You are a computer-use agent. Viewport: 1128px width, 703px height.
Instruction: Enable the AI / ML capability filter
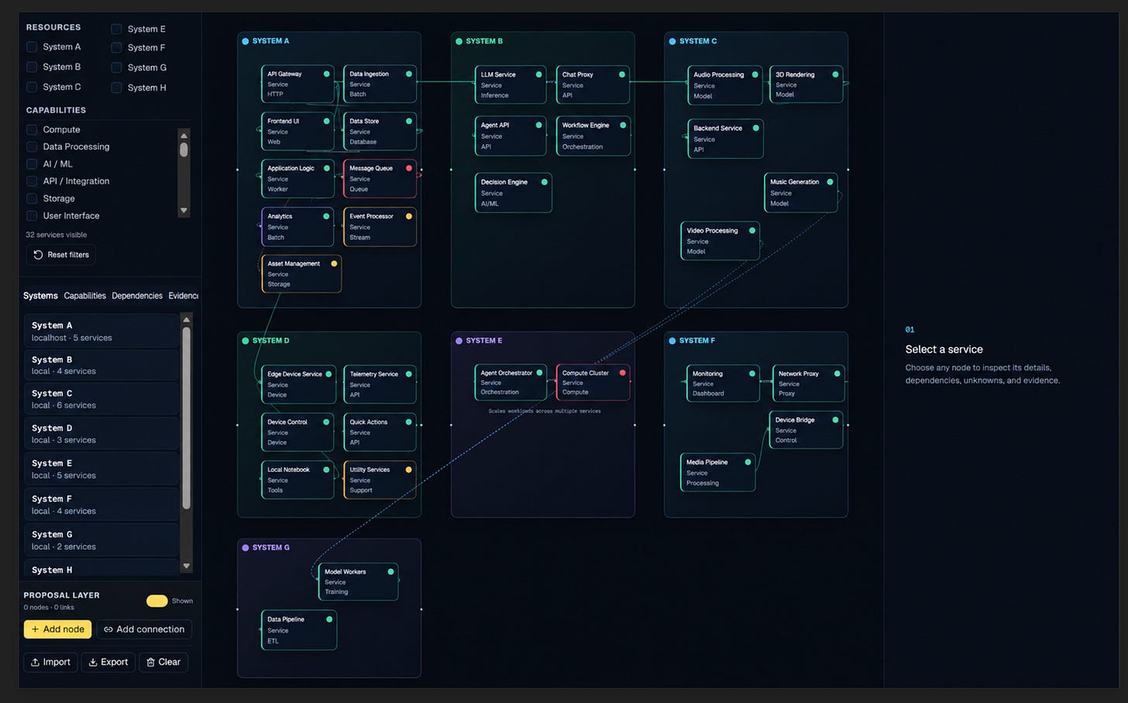pos(32,164)
